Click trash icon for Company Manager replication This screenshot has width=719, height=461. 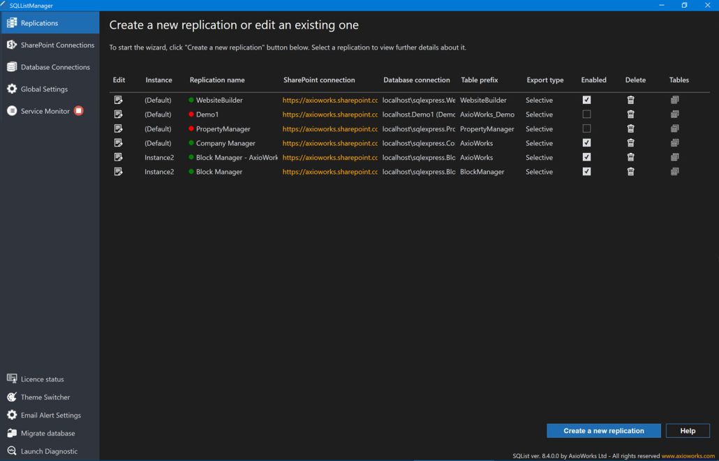[x=630, y=143]
